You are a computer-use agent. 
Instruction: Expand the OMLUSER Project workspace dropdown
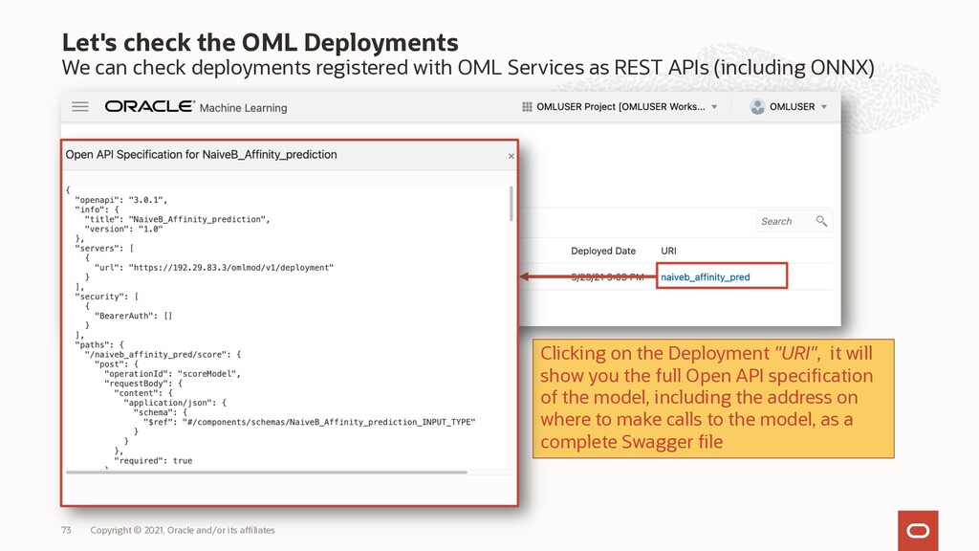pyautogui.click(x=714, y=107)
